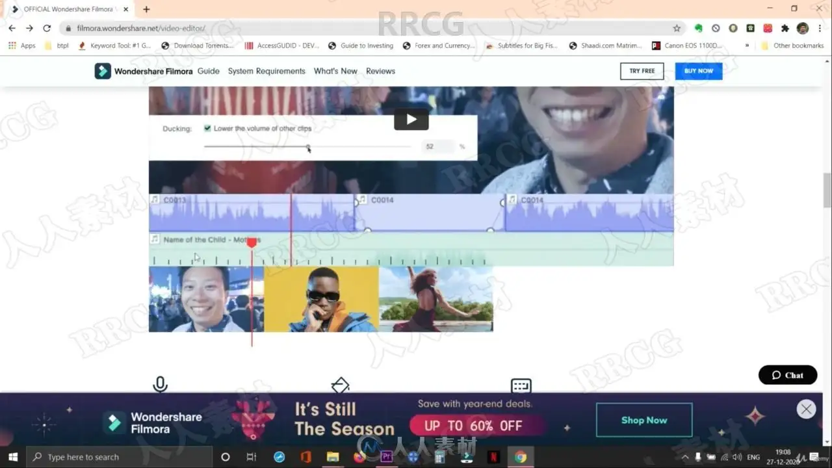Show more bookmarks with the chevron
The width and height of the screenshot is (832, 468).
pos(747,45)
